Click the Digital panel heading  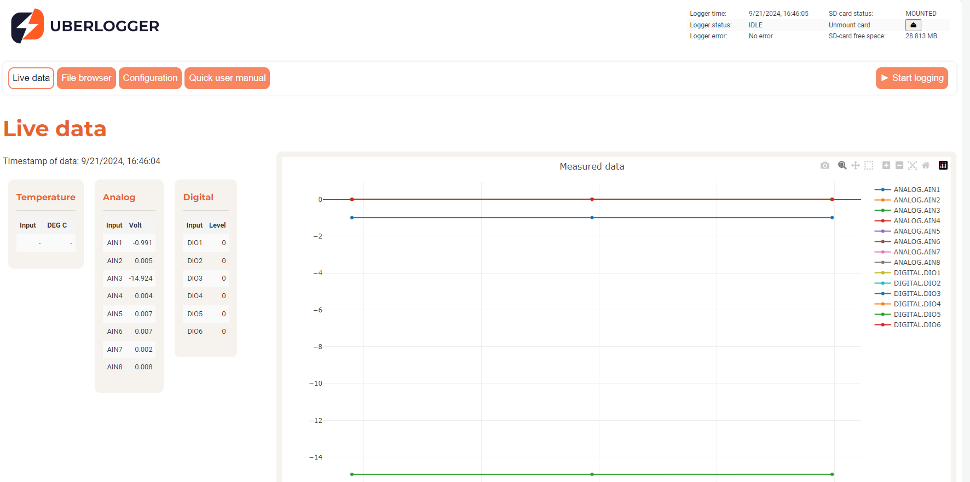(198, 198)
